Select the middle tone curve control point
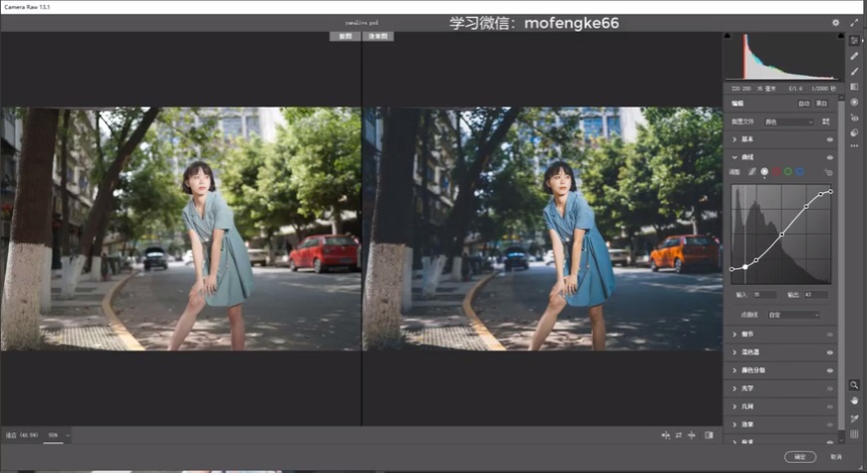The image size is (867, 473). point(782,234)
